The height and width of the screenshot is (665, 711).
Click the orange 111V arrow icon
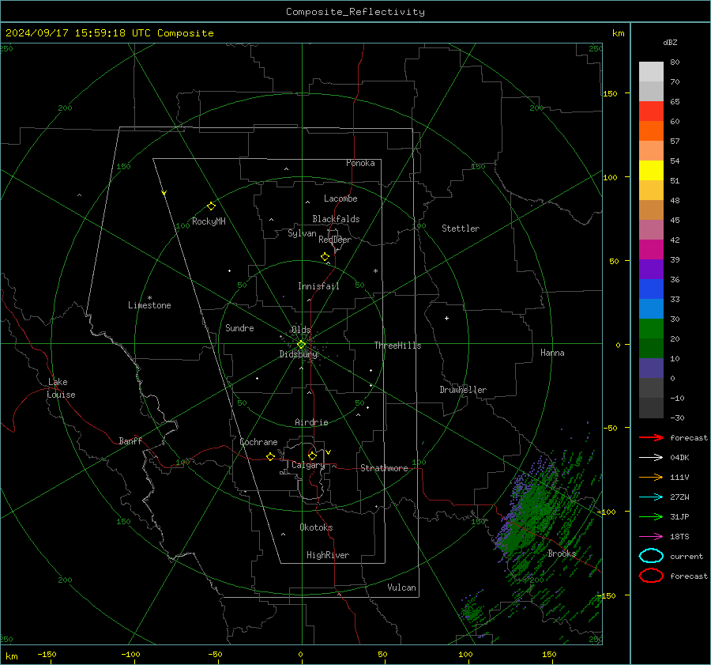pos(651,477)
